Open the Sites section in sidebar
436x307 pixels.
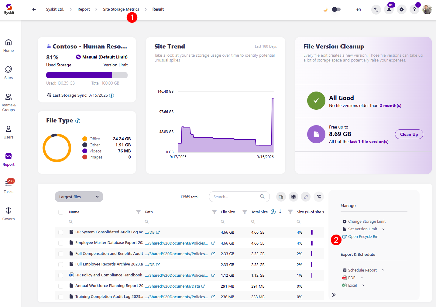point(8,73)
